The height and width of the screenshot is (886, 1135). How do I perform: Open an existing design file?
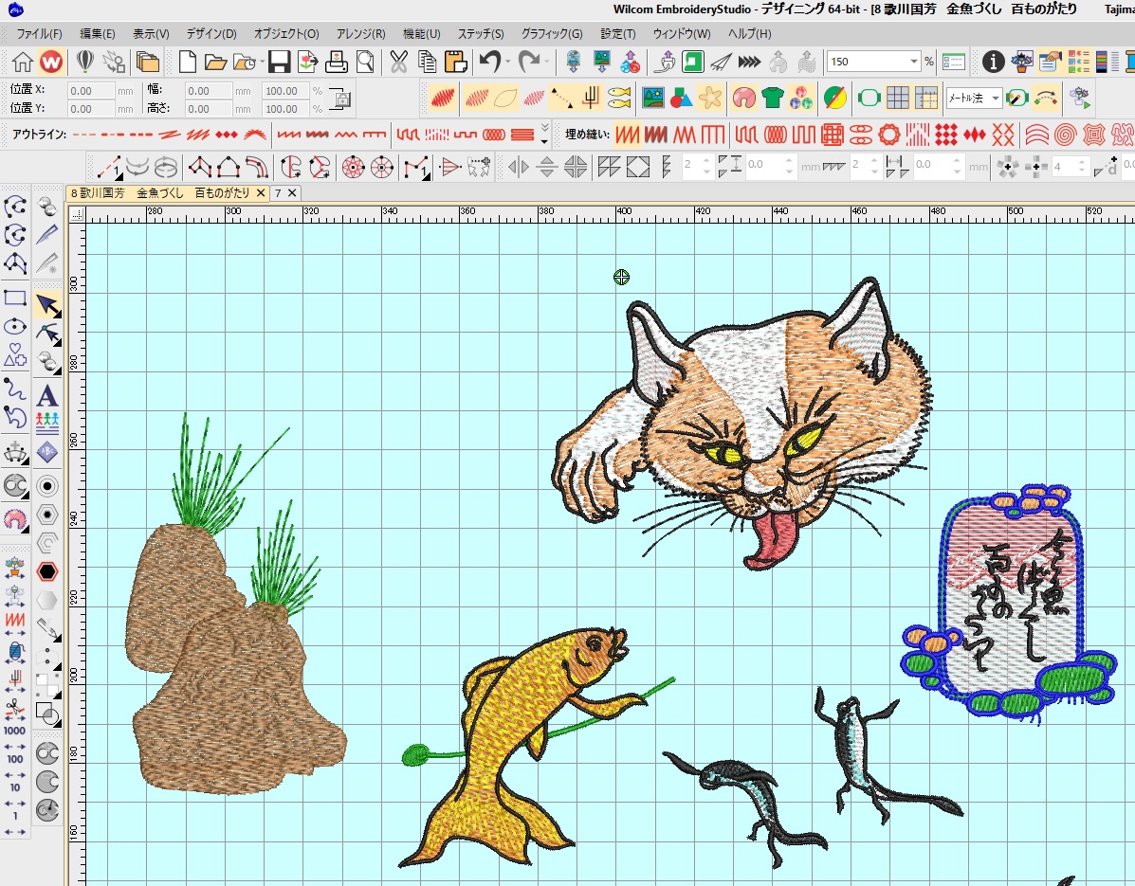(x=215, y=62)
